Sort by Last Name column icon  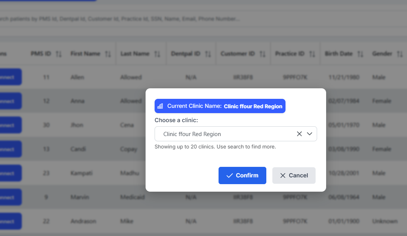157,54
